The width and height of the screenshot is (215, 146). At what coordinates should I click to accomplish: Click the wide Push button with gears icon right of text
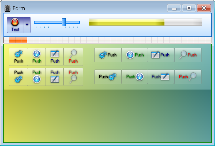pyautogui.click(x=108, y=77)
